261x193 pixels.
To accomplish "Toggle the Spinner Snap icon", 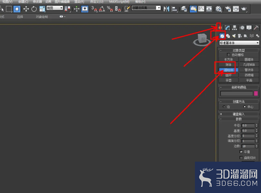I will 118,9.
